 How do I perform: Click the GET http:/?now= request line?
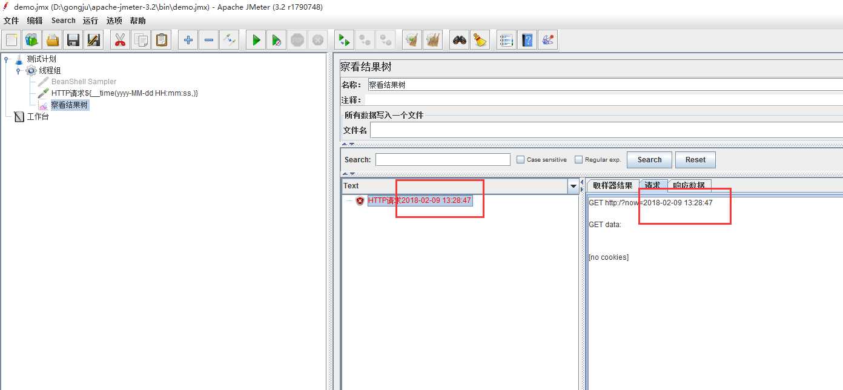point(650,203)
